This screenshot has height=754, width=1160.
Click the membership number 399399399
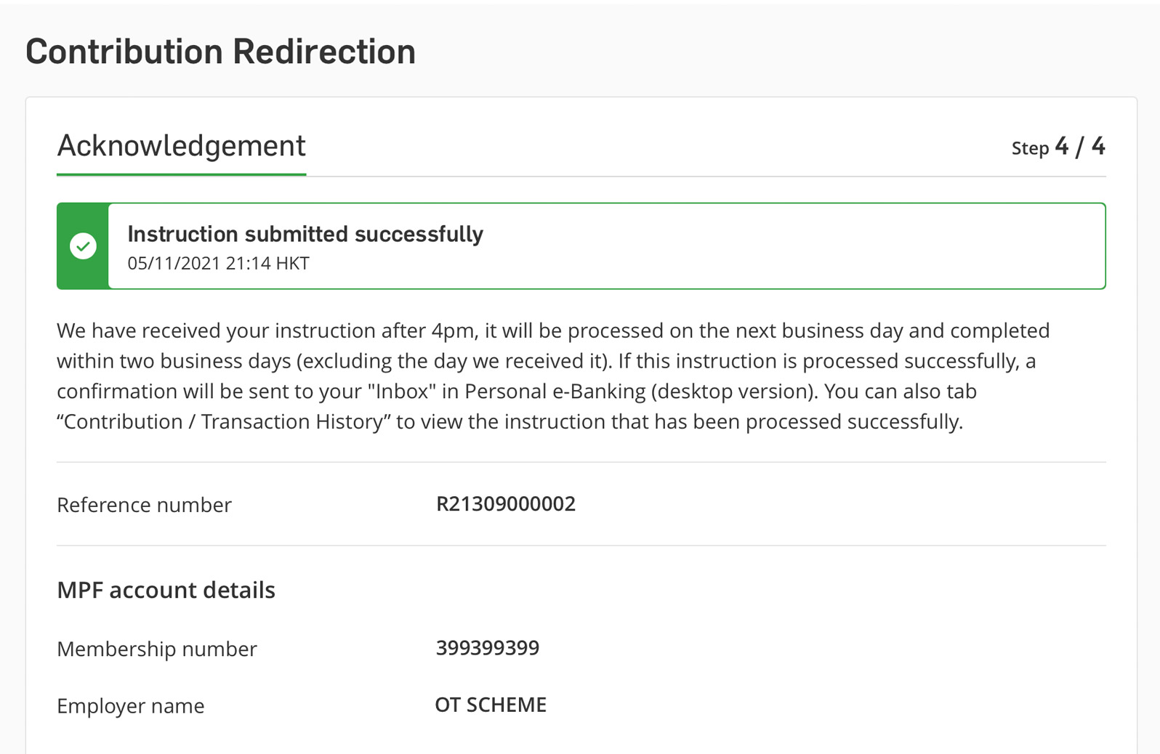pyautogui.click(x=487, y=647)
